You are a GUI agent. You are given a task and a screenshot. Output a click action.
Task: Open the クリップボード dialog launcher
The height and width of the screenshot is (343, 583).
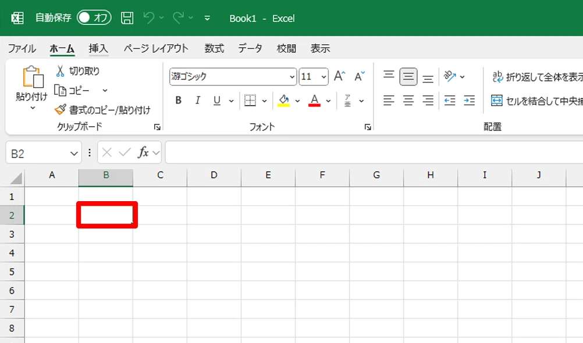157,127
